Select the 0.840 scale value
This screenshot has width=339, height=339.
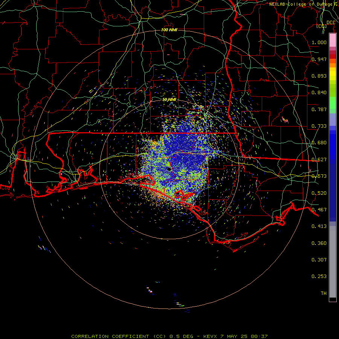coord(319,93)
